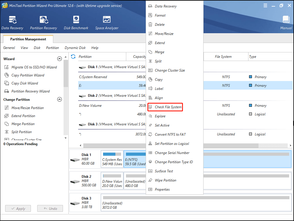294x221 pixels.
Task: Refresh the partition list
Action: [73, 57]
